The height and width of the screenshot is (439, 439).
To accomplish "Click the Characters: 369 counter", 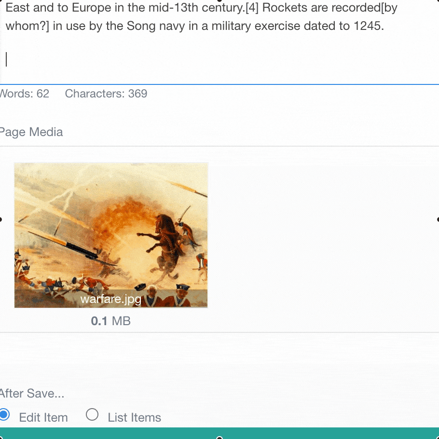I will [x=106, y=94].
